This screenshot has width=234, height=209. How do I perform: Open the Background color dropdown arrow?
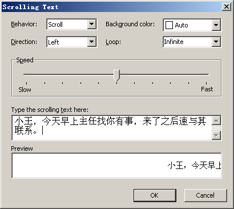(216, 25)
